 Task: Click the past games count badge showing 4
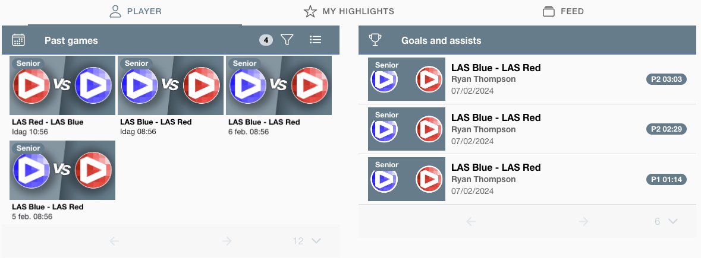pos(266,40)
